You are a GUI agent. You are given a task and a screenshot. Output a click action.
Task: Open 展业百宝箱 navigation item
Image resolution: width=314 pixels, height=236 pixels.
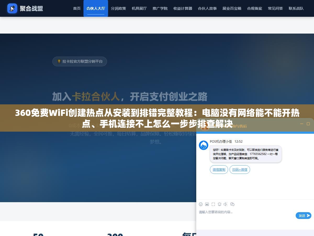click(232, 8)
